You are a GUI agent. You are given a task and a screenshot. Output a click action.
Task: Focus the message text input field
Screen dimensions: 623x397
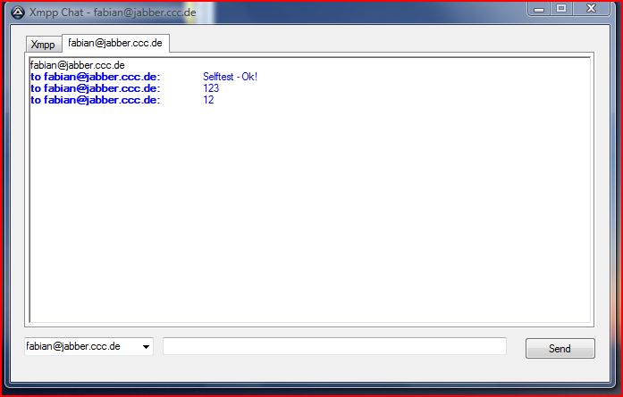(x=334, y=346)
